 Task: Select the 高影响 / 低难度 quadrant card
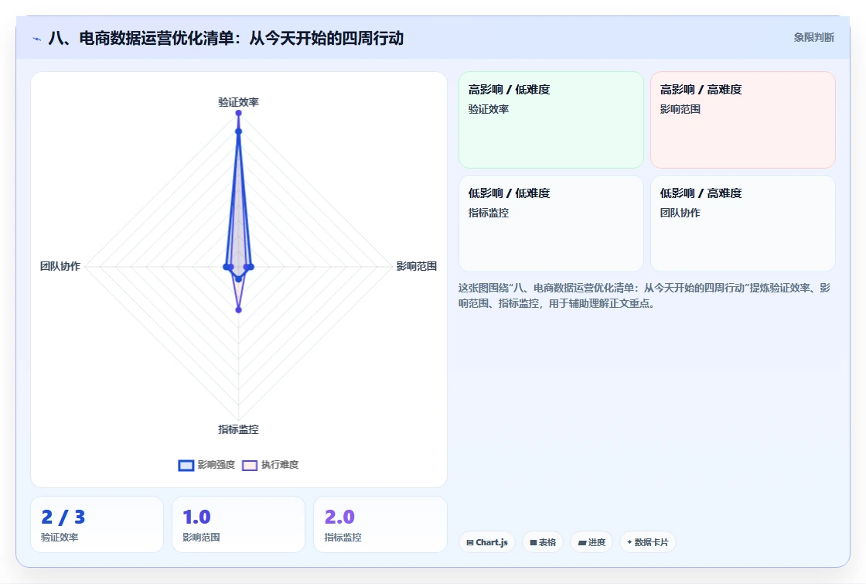(x=551, y=120)
